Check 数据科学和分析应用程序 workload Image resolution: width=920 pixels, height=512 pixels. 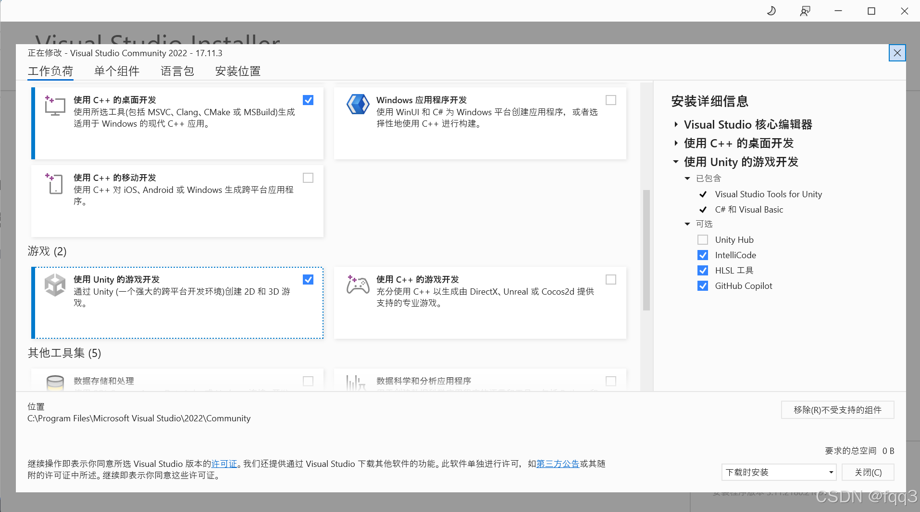coord(611,381)
